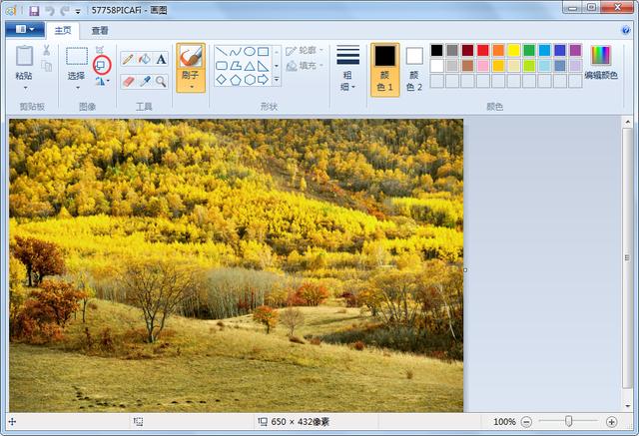Select the Text tool
The height and width of the screenshot is (436, 639).
coord(161,59)
